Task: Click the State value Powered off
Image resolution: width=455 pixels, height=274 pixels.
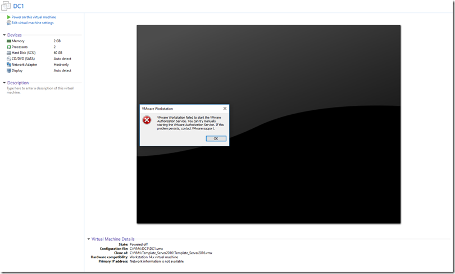Action: click(x=138, y=244)
